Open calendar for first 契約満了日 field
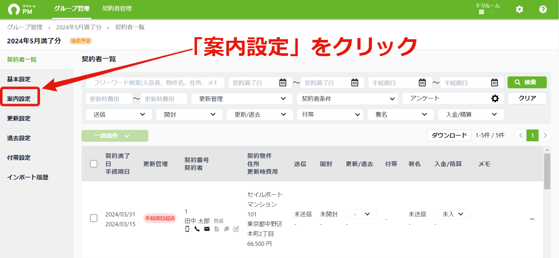 [x=283, y=83]
